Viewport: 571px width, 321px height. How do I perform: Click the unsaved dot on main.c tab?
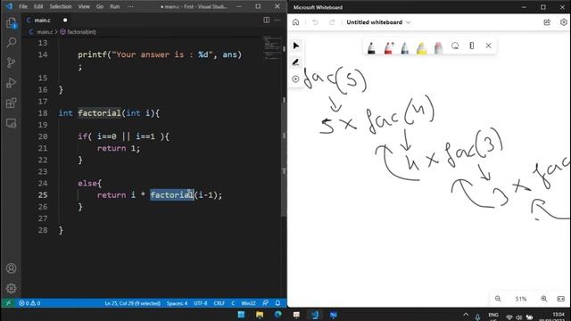65,20
